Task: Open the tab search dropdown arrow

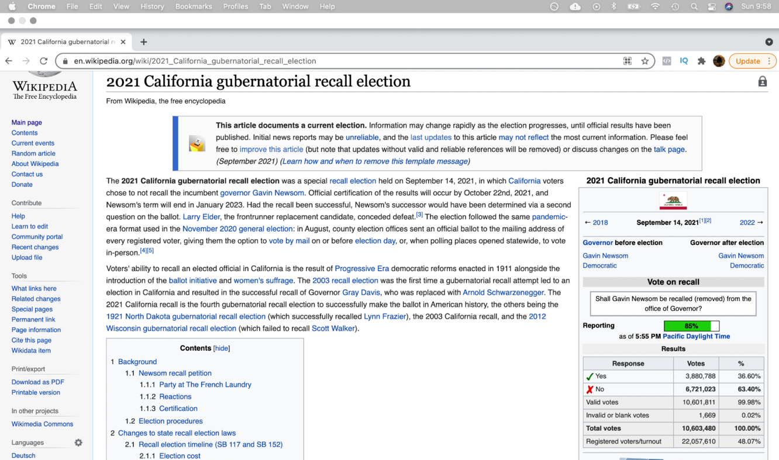Action: pyautogui.click(x=768, y=42)
